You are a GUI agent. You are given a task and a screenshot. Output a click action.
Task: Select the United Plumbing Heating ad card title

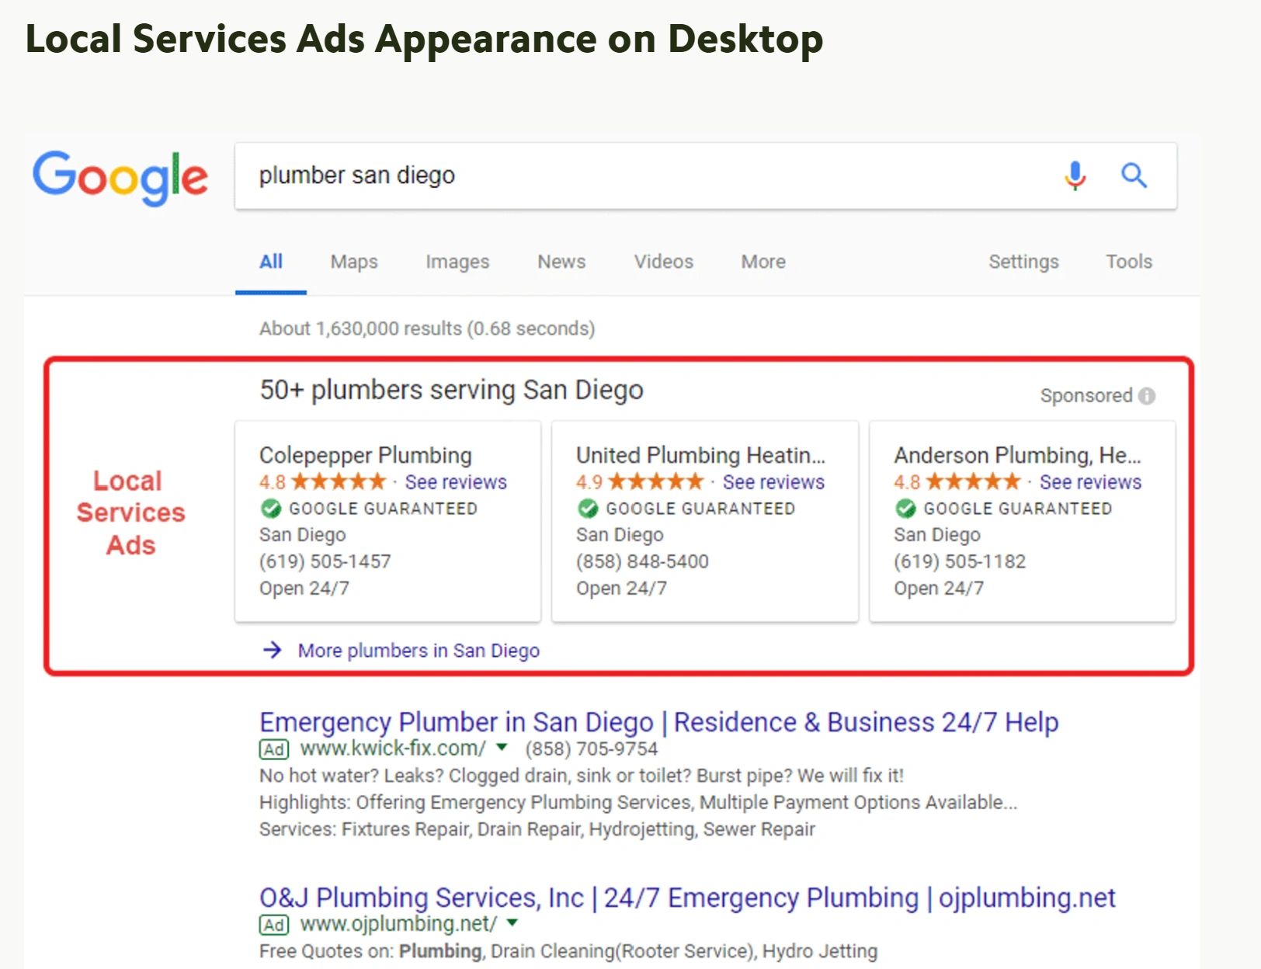tap(700, 455)
